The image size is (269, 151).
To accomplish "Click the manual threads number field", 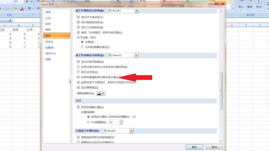I will coord(114,122).
